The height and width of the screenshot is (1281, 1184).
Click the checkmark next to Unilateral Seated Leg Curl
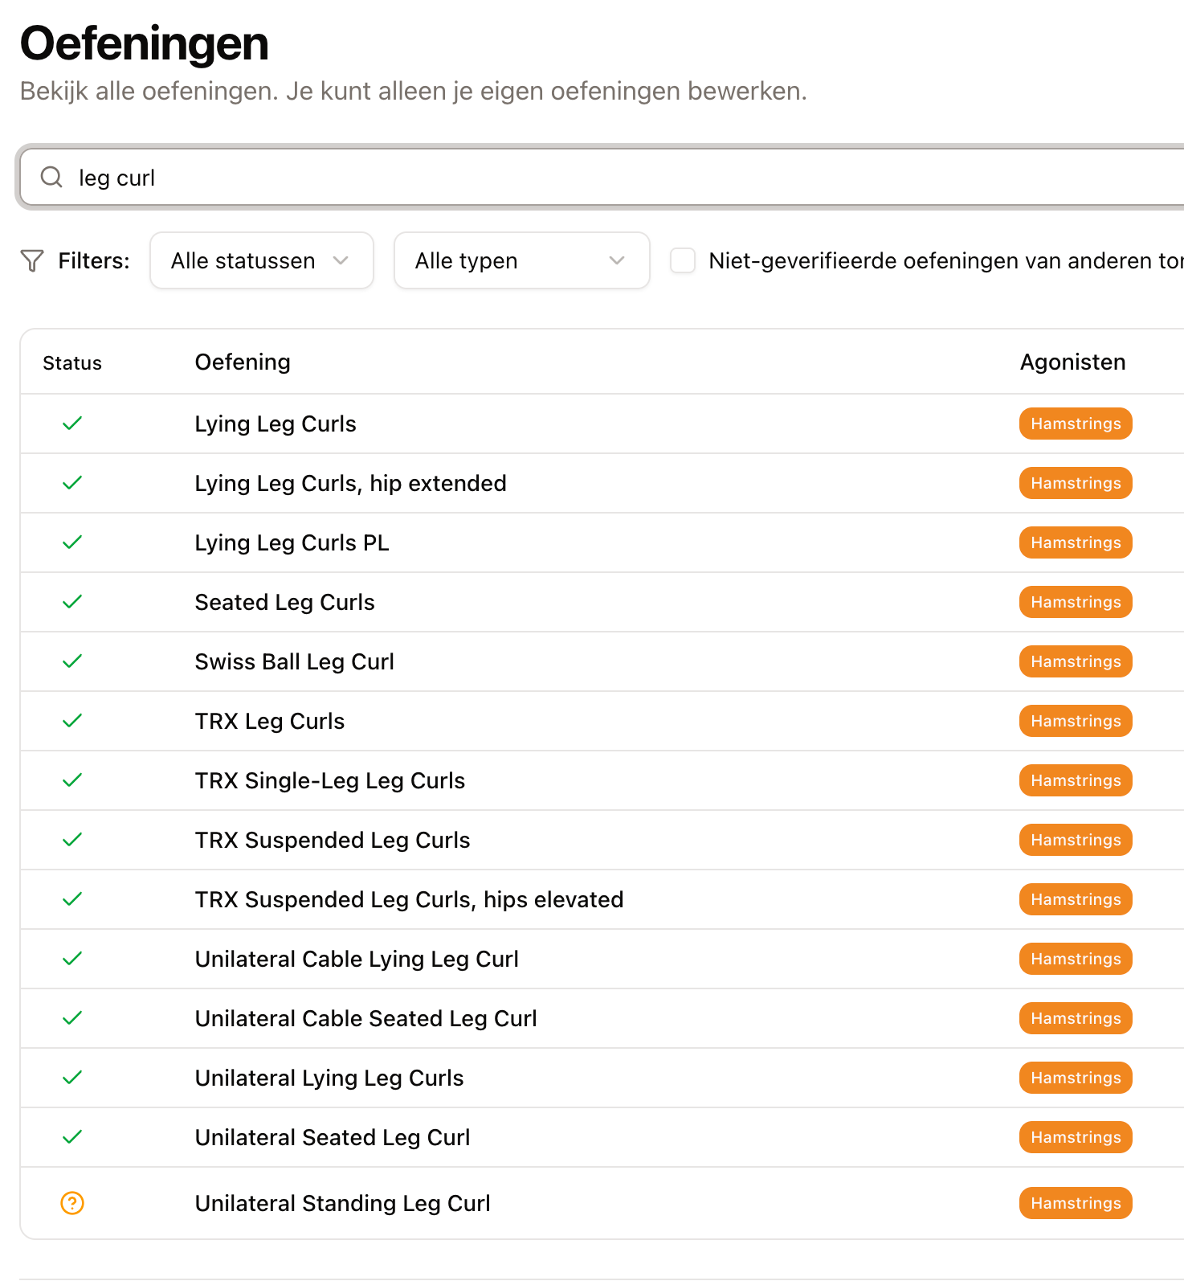pyautogui.click(x=72, y=1137)
